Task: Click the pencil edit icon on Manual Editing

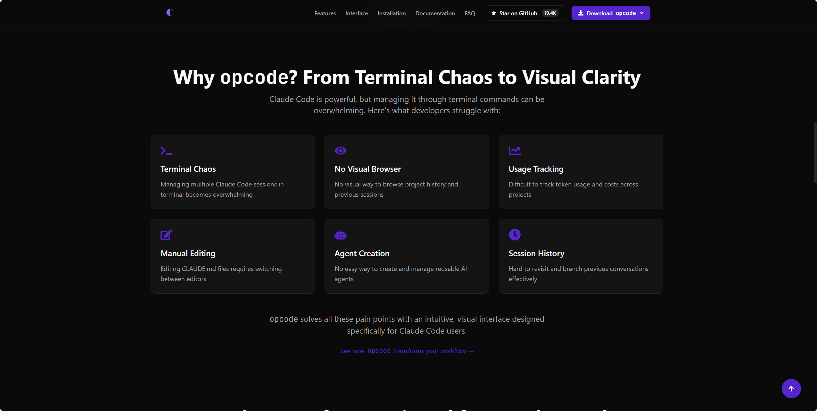Action: coord(166,235)
